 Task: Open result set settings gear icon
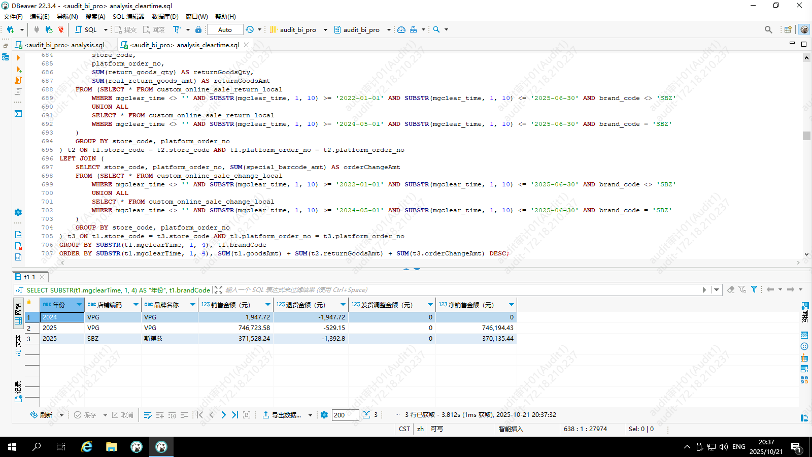point(324,415)
